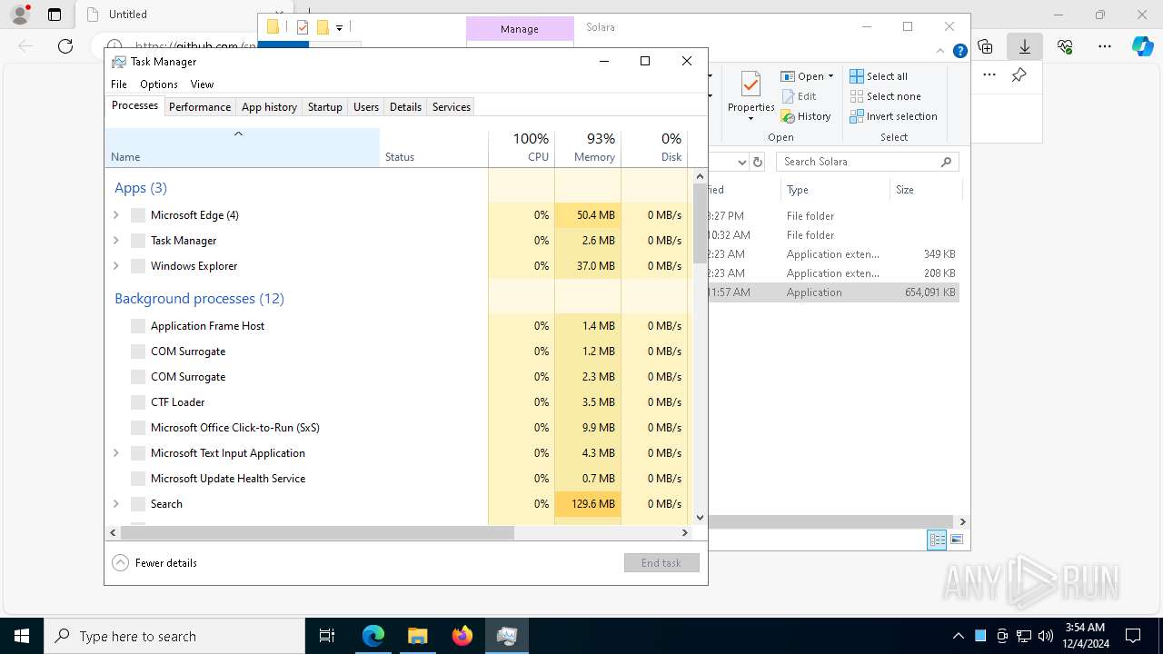Sort Explorer files by Size column
Screen dimensions: 1163x654
925,190
